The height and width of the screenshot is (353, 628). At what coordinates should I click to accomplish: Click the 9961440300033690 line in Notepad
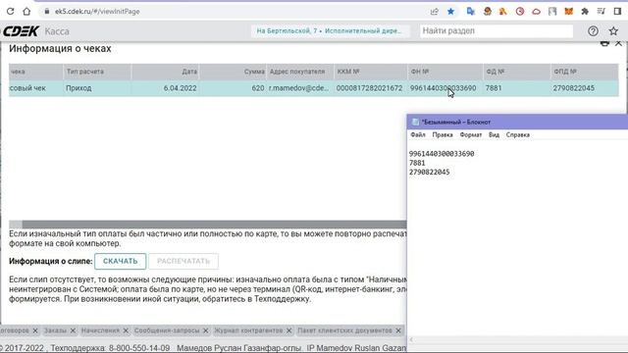tap(442, 154)
